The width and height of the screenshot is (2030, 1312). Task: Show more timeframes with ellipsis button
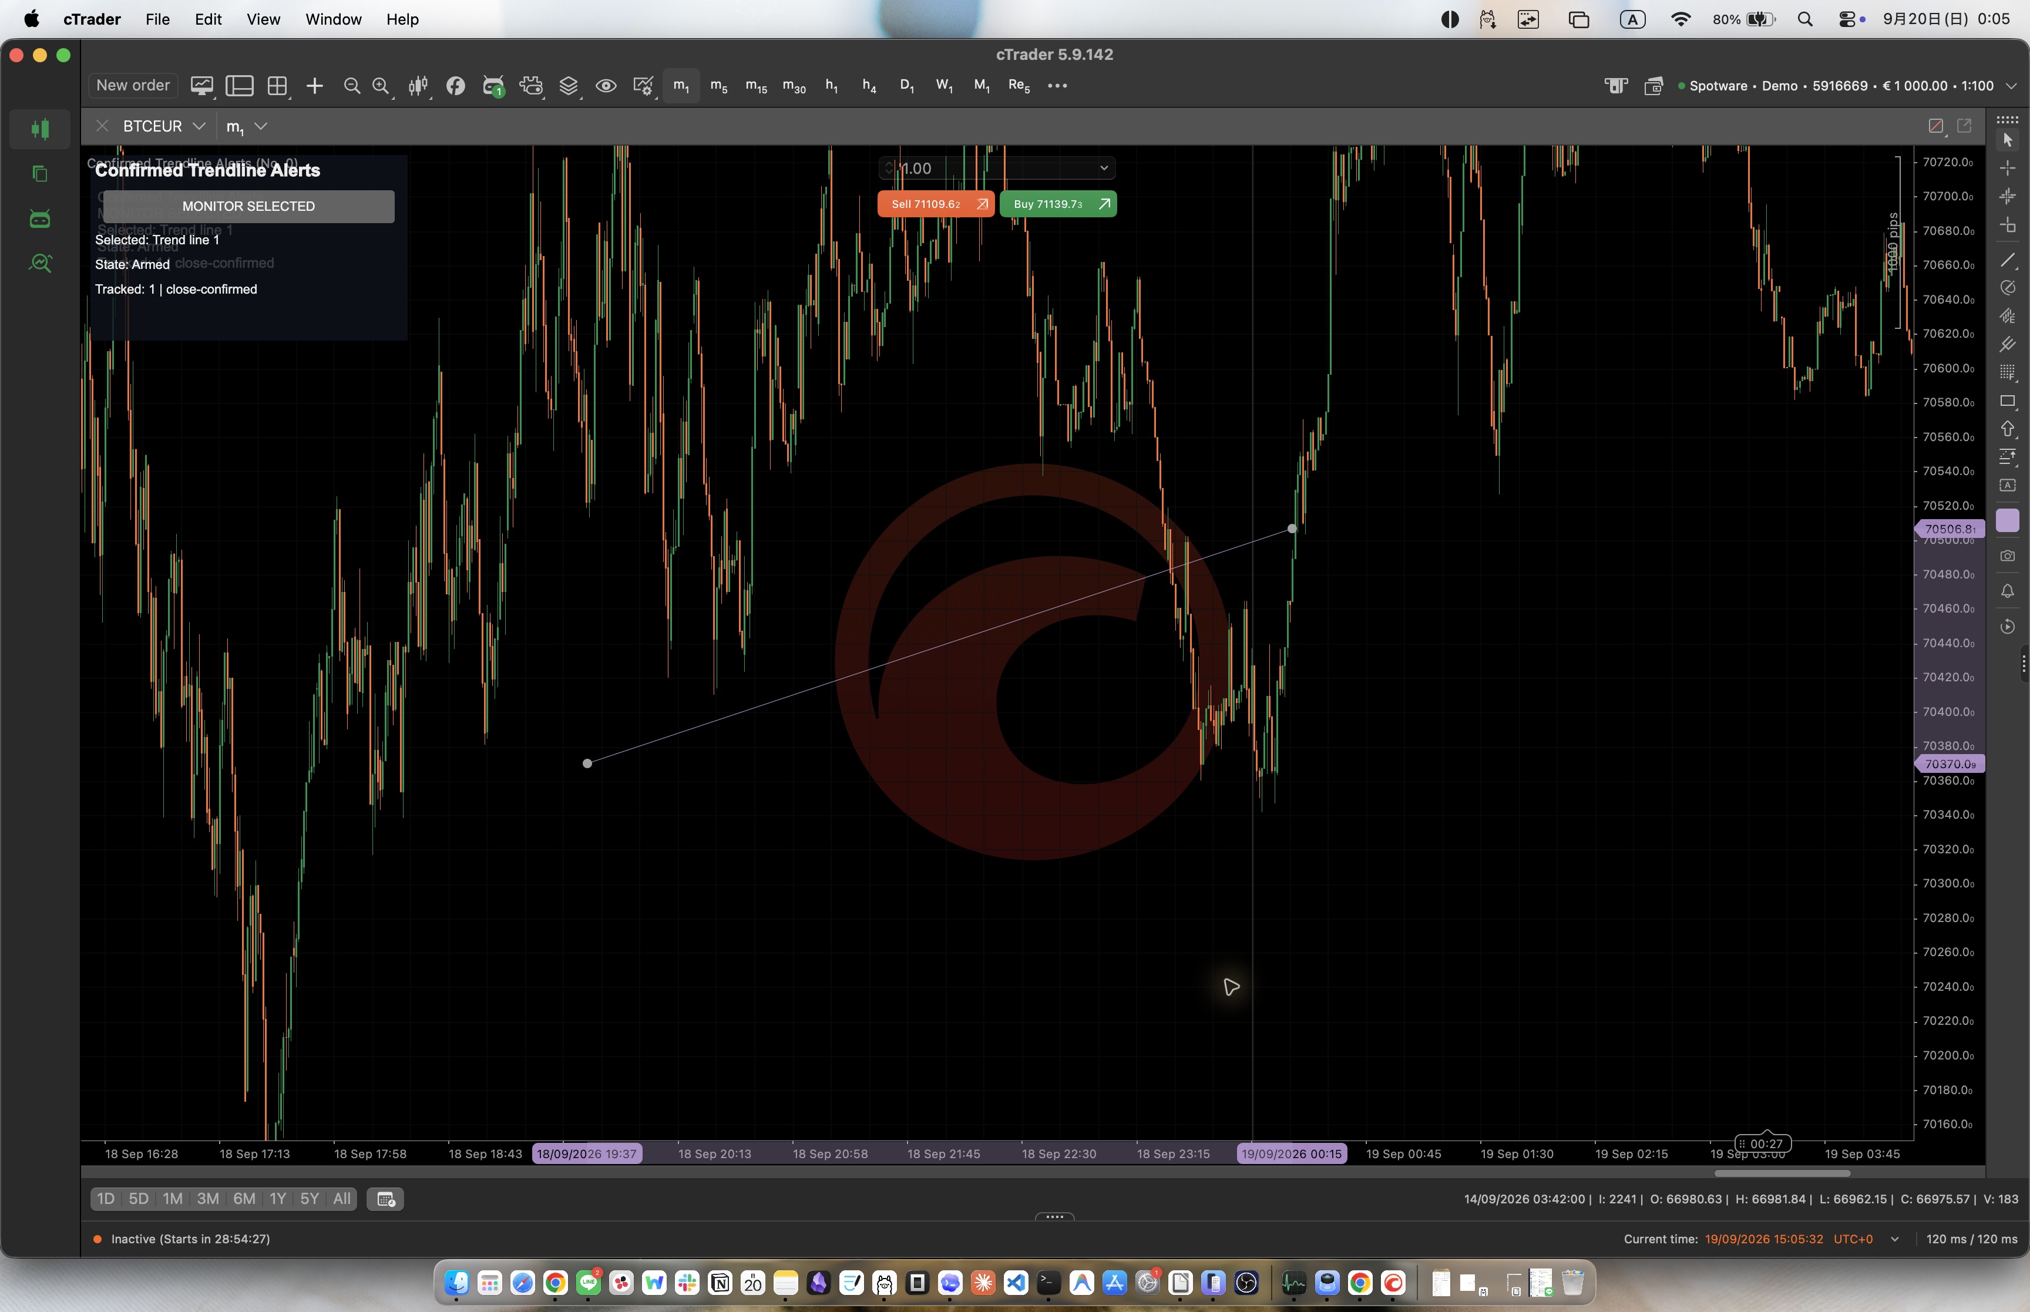pyautogui.click(x=1057, y=85)
